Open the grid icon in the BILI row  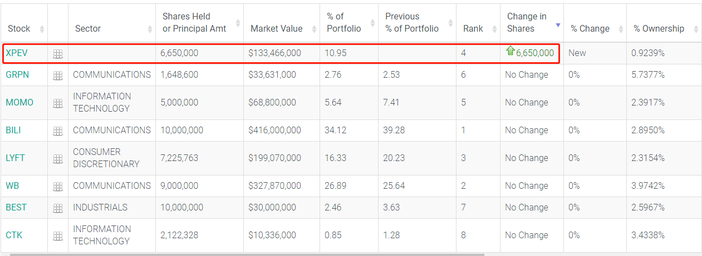pyautogui.click(x=58, y=131)
